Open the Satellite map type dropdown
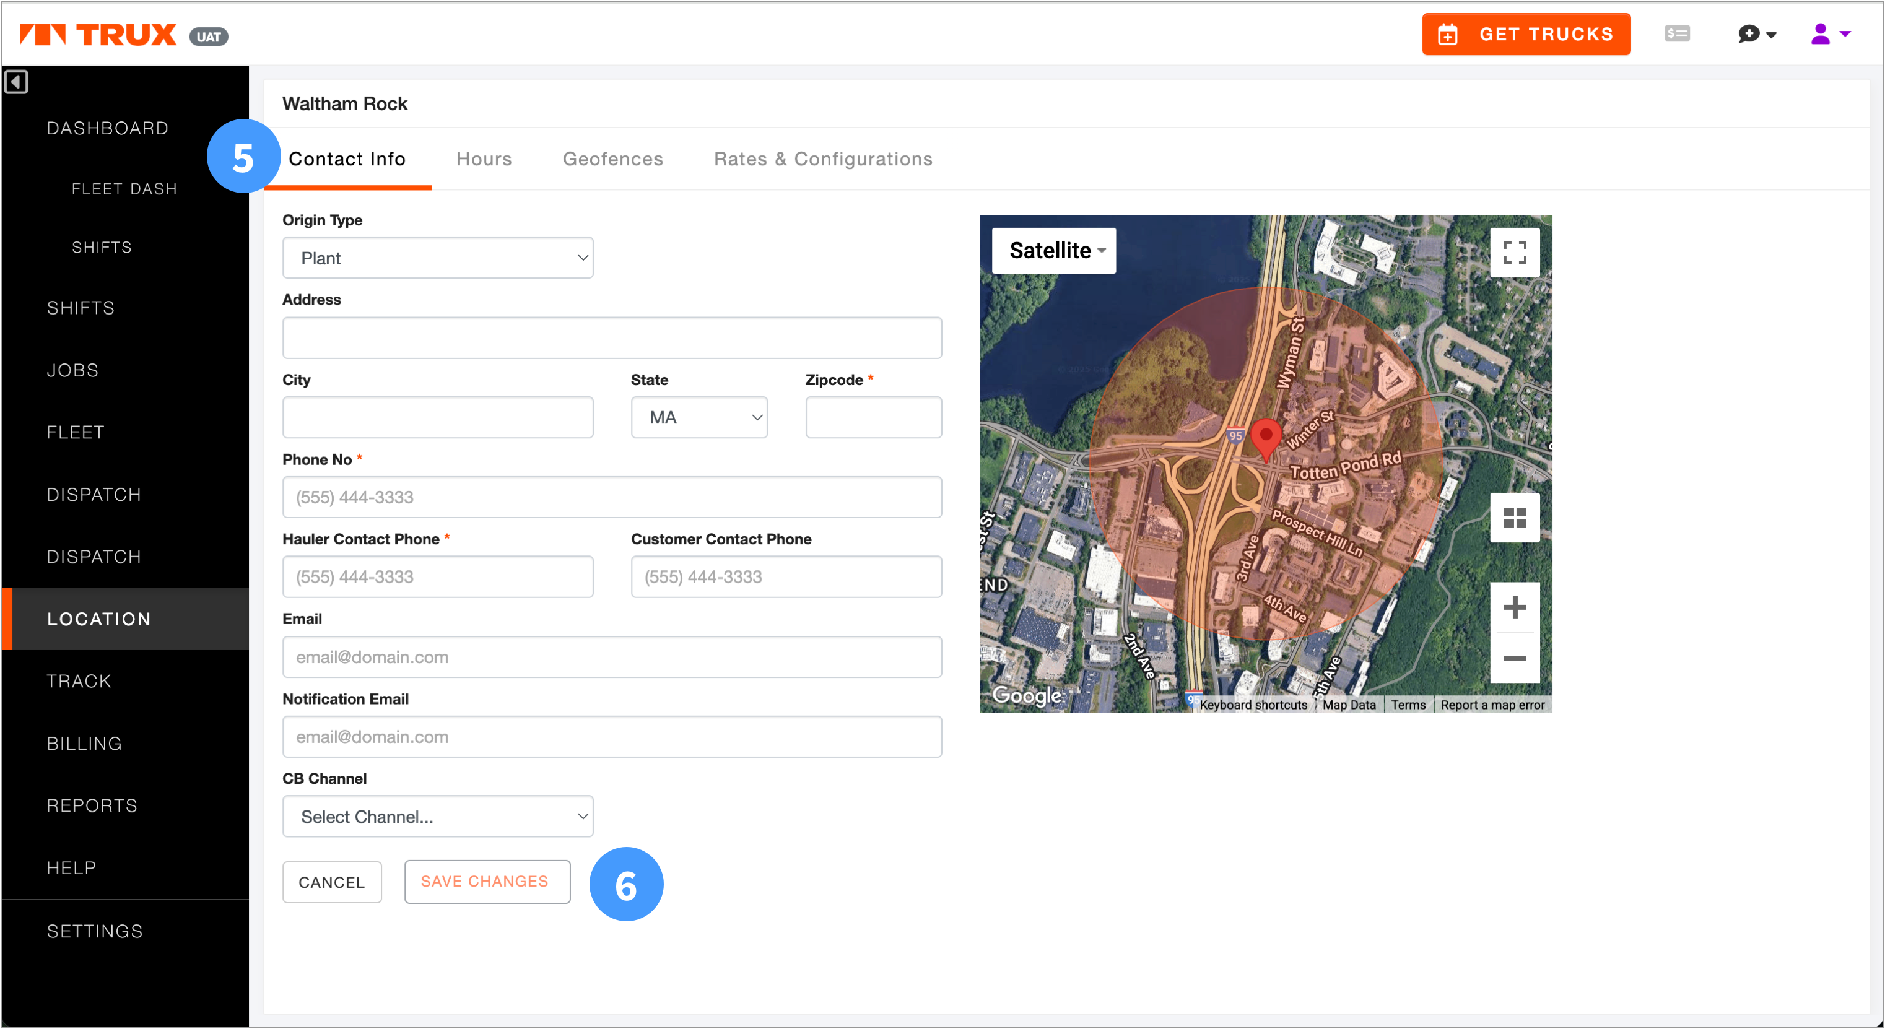Viewport: 1885px width, 1029px height. click(1054, 251)
